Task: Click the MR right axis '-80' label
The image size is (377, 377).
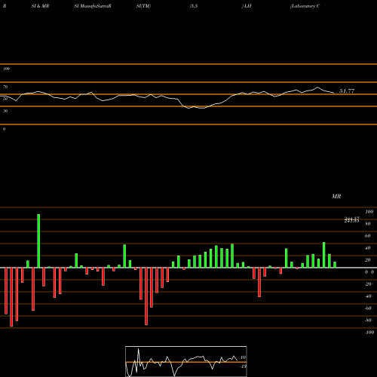Action: (x=368, y=320)
